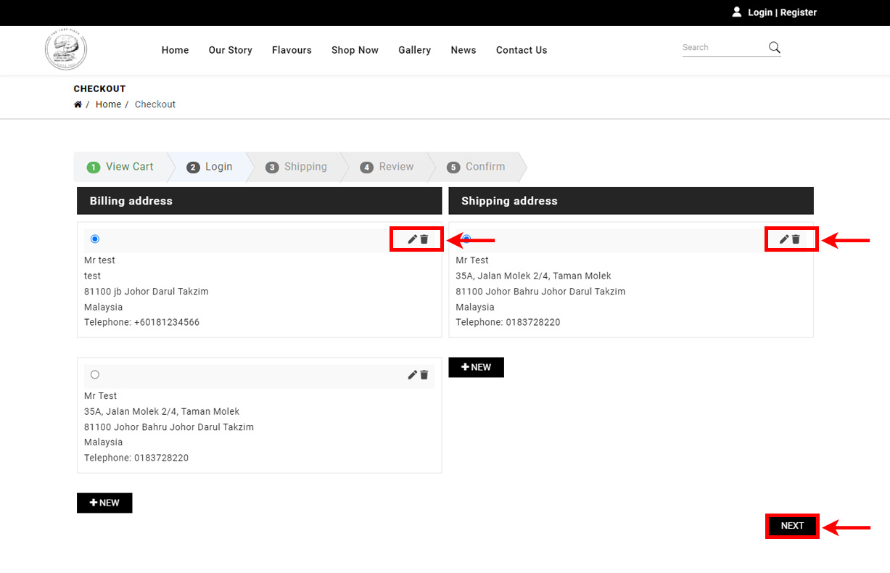
Task: Edit the first billing address with pencil icon
Action: tap(412, 239)
